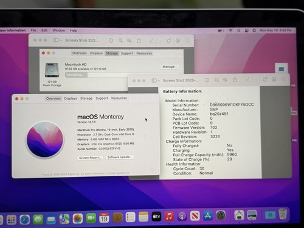Click the System Report... button

pos(90,157)
